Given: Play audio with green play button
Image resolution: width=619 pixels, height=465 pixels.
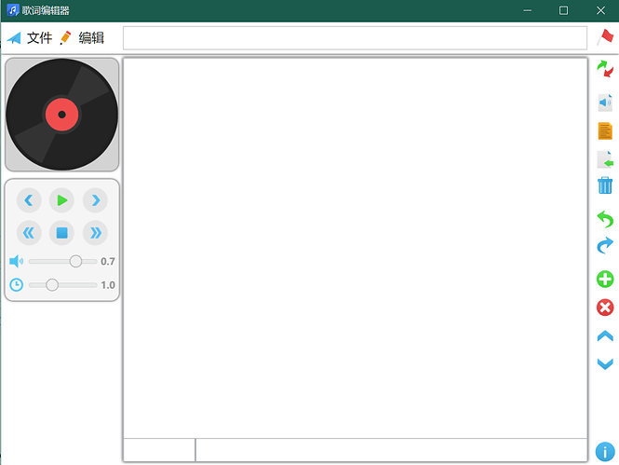Looking at the screenshot, I should pos(61,200).
